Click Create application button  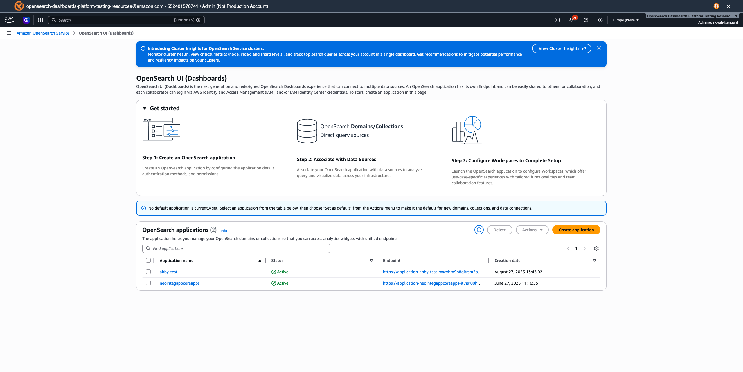[576, 230]
